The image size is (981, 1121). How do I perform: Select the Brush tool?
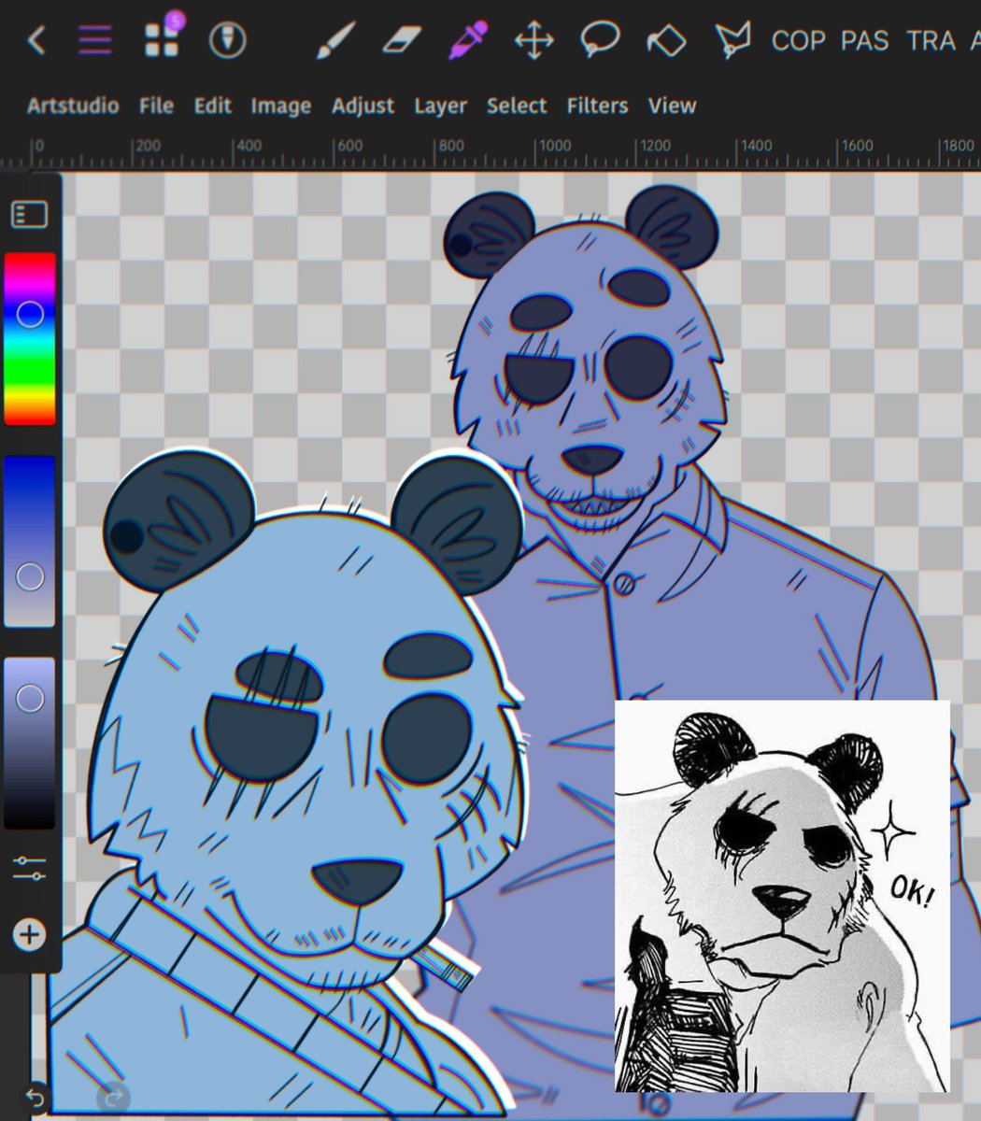tap(333, 39)
